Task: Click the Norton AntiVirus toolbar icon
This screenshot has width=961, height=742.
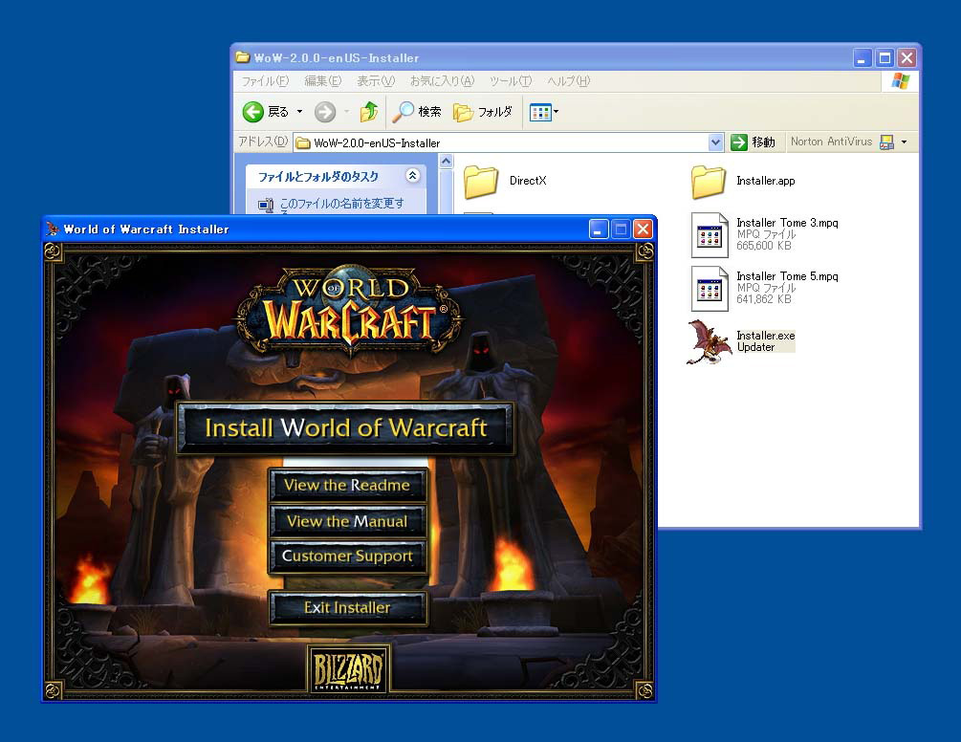Action: 886,142
